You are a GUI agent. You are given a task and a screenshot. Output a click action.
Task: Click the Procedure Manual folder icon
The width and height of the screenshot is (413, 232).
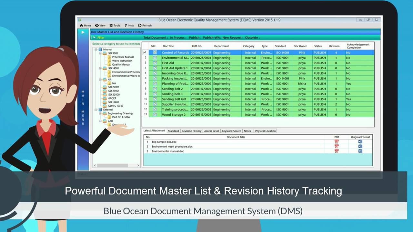click(x=109, y=57)
